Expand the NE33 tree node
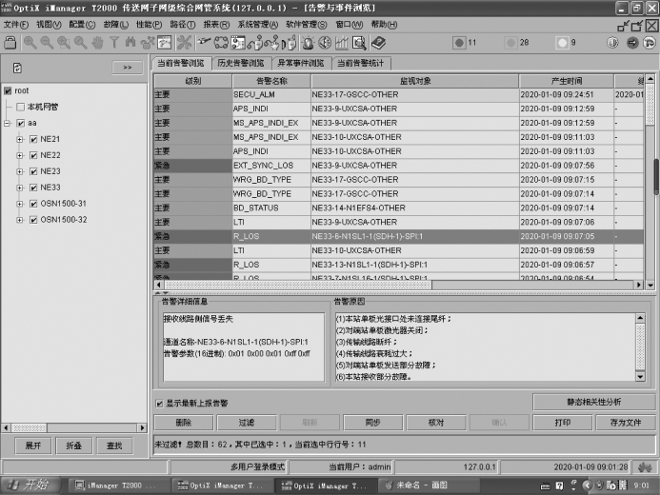 [x=20, y=188]
